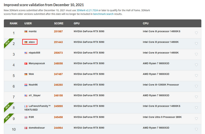
Task: Click the UK flag next to RSR
Action: point(26,117)
